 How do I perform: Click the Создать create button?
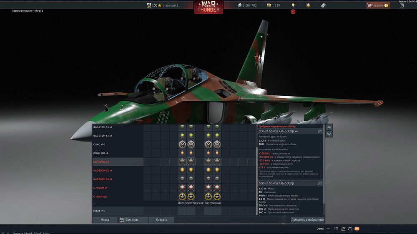pos(161,220)
